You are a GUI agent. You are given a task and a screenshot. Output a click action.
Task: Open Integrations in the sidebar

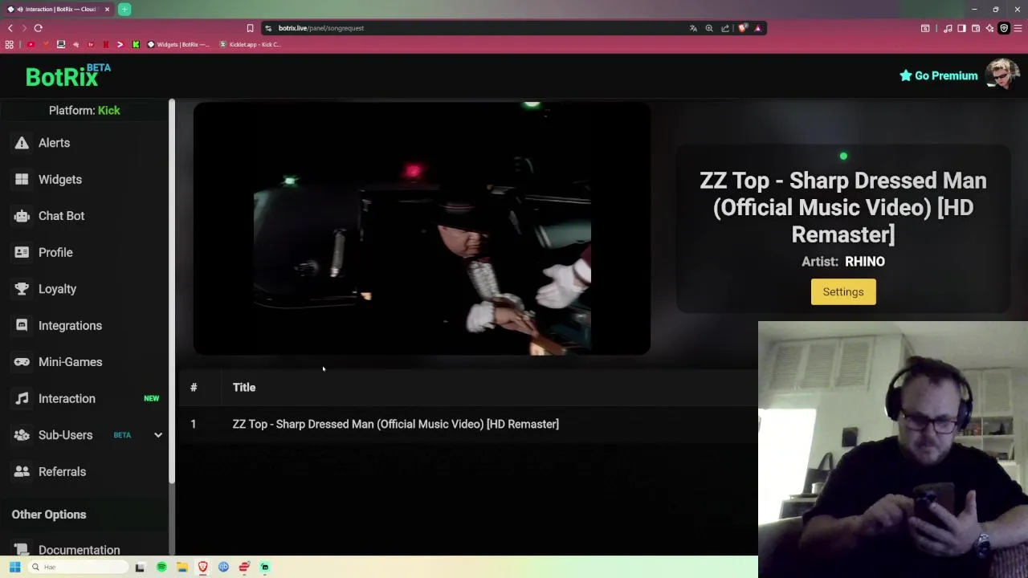tap(70, 325)
